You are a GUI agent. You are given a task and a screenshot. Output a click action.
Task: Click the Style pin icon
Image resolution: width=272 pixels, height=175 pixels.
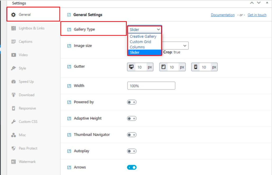click(13, 68)
